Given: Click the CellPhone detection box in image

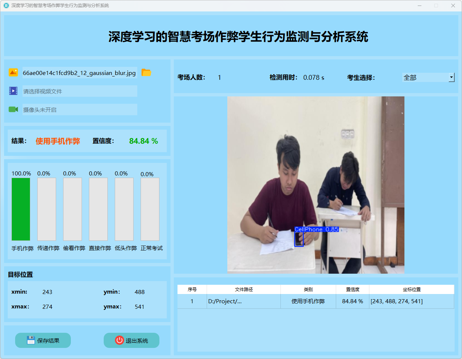Looking at the screenshot, I should 299,239.
